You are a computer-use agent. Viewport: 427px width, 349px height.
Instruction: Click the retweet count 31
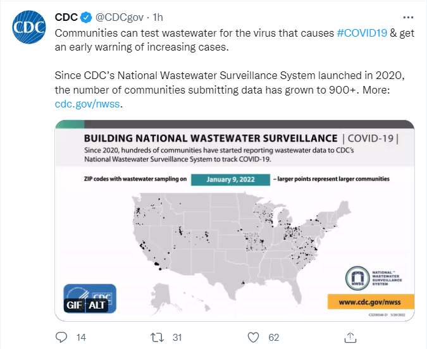(x=177, y=338)
